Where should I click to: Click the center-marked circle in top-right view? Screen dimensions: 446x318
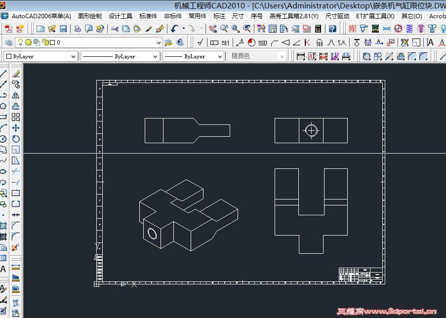tap(311, 130)
